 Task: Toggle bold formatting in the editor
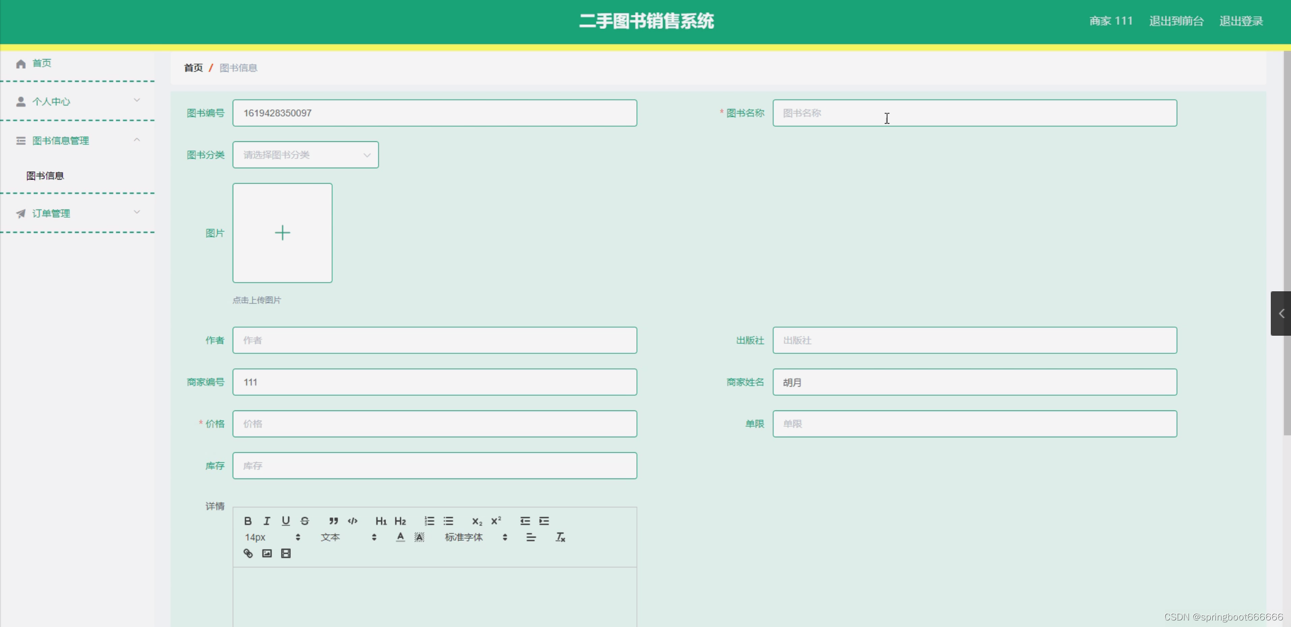point(248,520)
